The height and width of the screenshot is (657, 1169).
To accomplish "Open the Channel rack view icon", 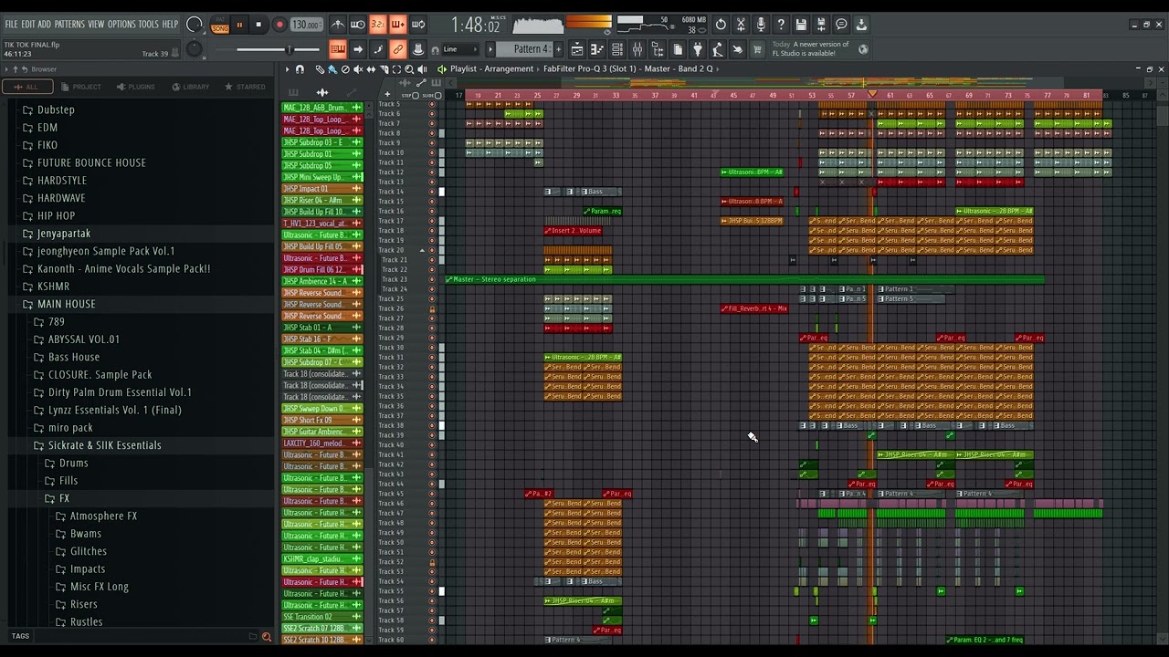I will coord(617,48).
